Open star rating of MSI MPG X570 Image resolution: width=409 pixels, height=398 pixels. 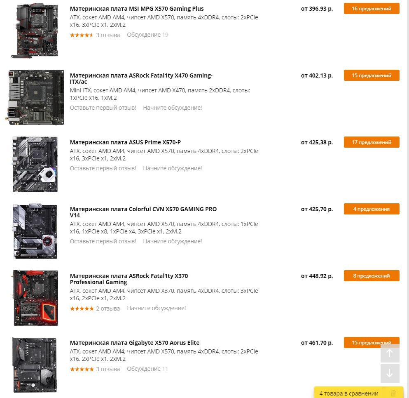(x=82, y=35)
